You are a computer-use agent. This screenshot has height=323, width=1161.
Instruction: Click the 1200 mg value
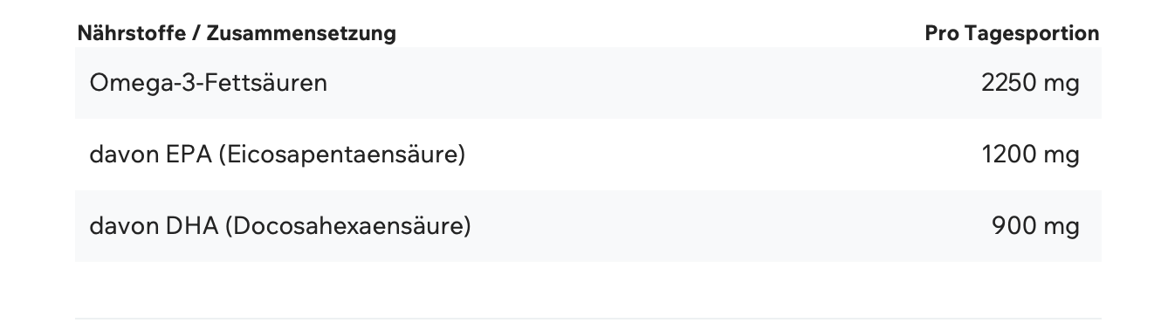pos(1031,155)
